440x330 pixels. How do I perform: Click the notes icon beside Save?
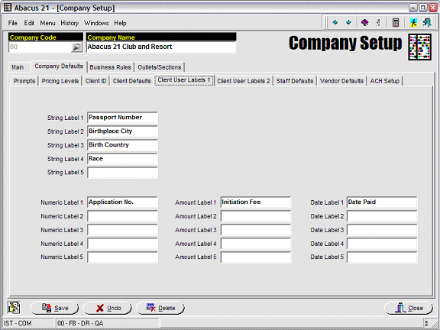click(x=14, y=308)
